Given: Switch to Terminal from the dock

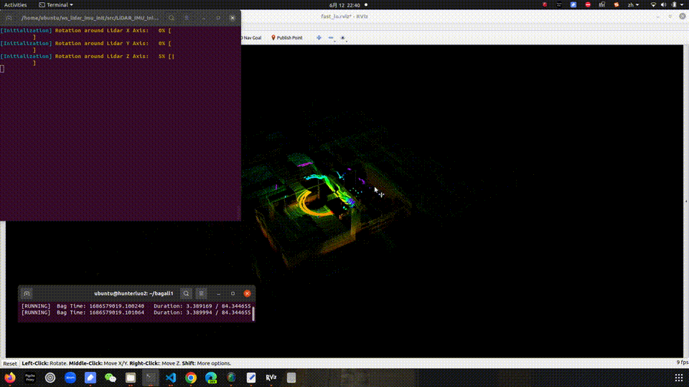Looking at the screenshot, I should coord(151,378).
